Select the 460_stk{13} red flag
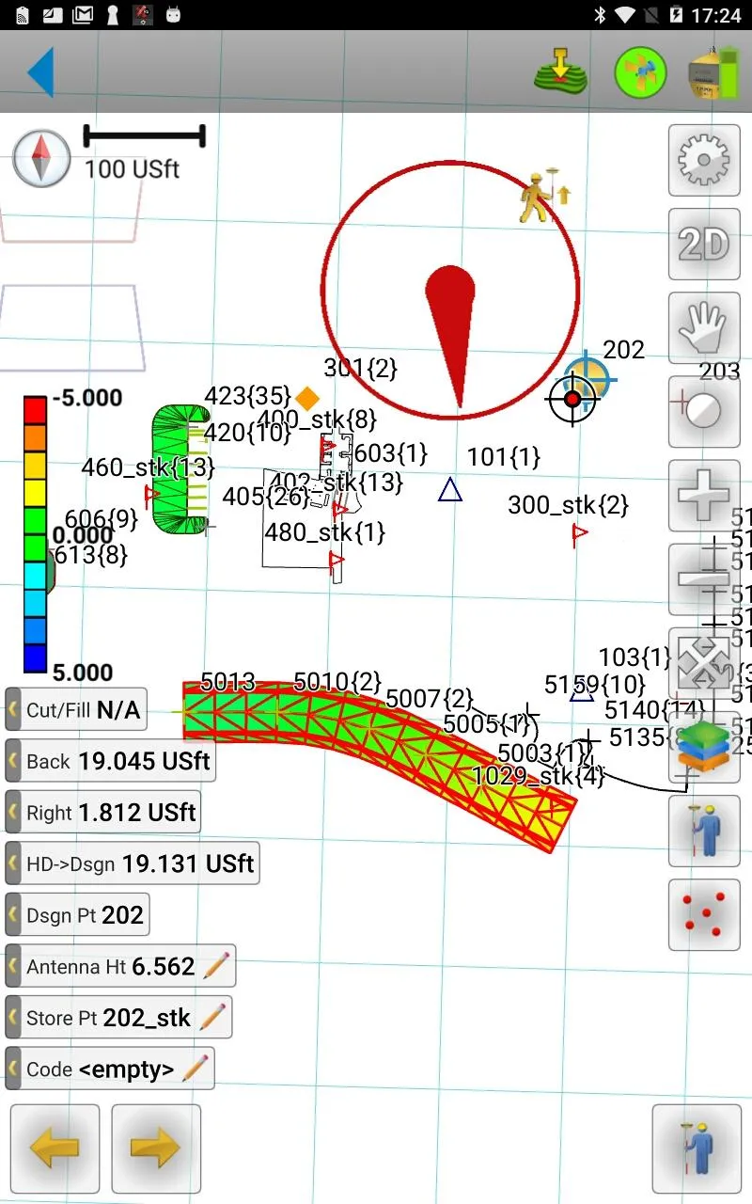The image size is (752, 1204). 150,493
